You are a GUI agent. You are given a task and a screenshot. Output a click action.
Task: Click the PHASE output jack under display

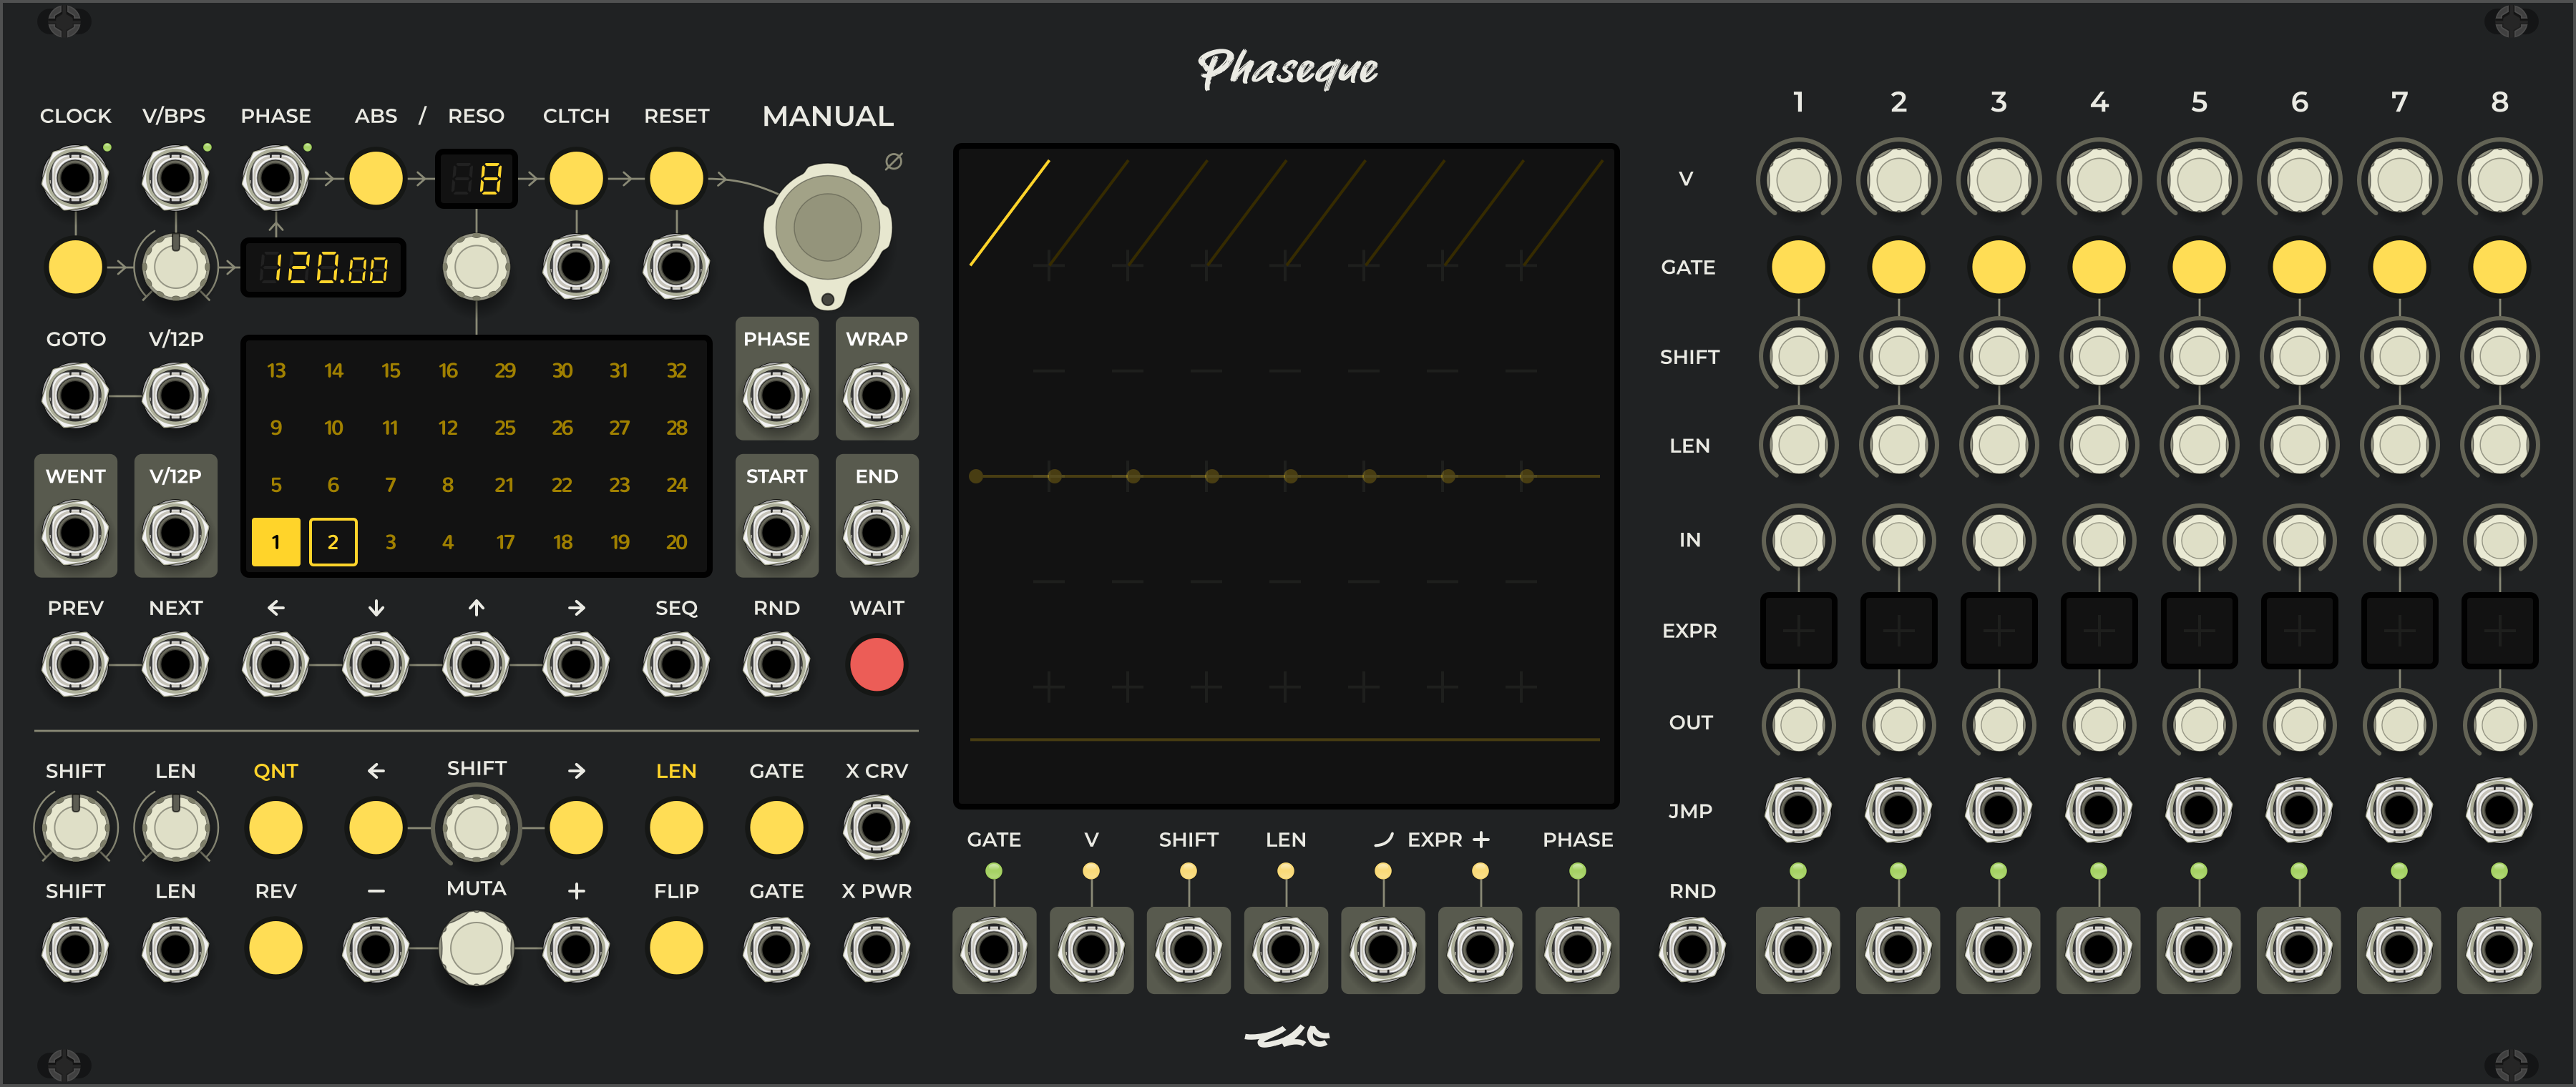click(x=1577, y=949)
